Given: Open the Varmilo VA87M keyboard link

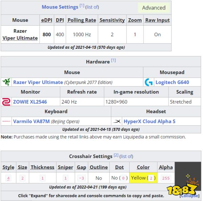Looking at the screenshot, I should (31, 121).
